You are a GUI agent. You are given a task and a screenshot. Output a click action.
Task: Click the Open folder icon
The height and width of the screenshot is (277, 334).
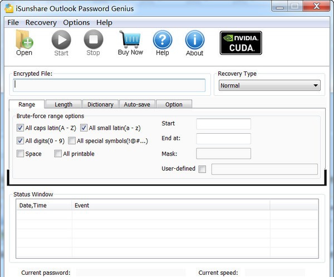pos(24,40)
